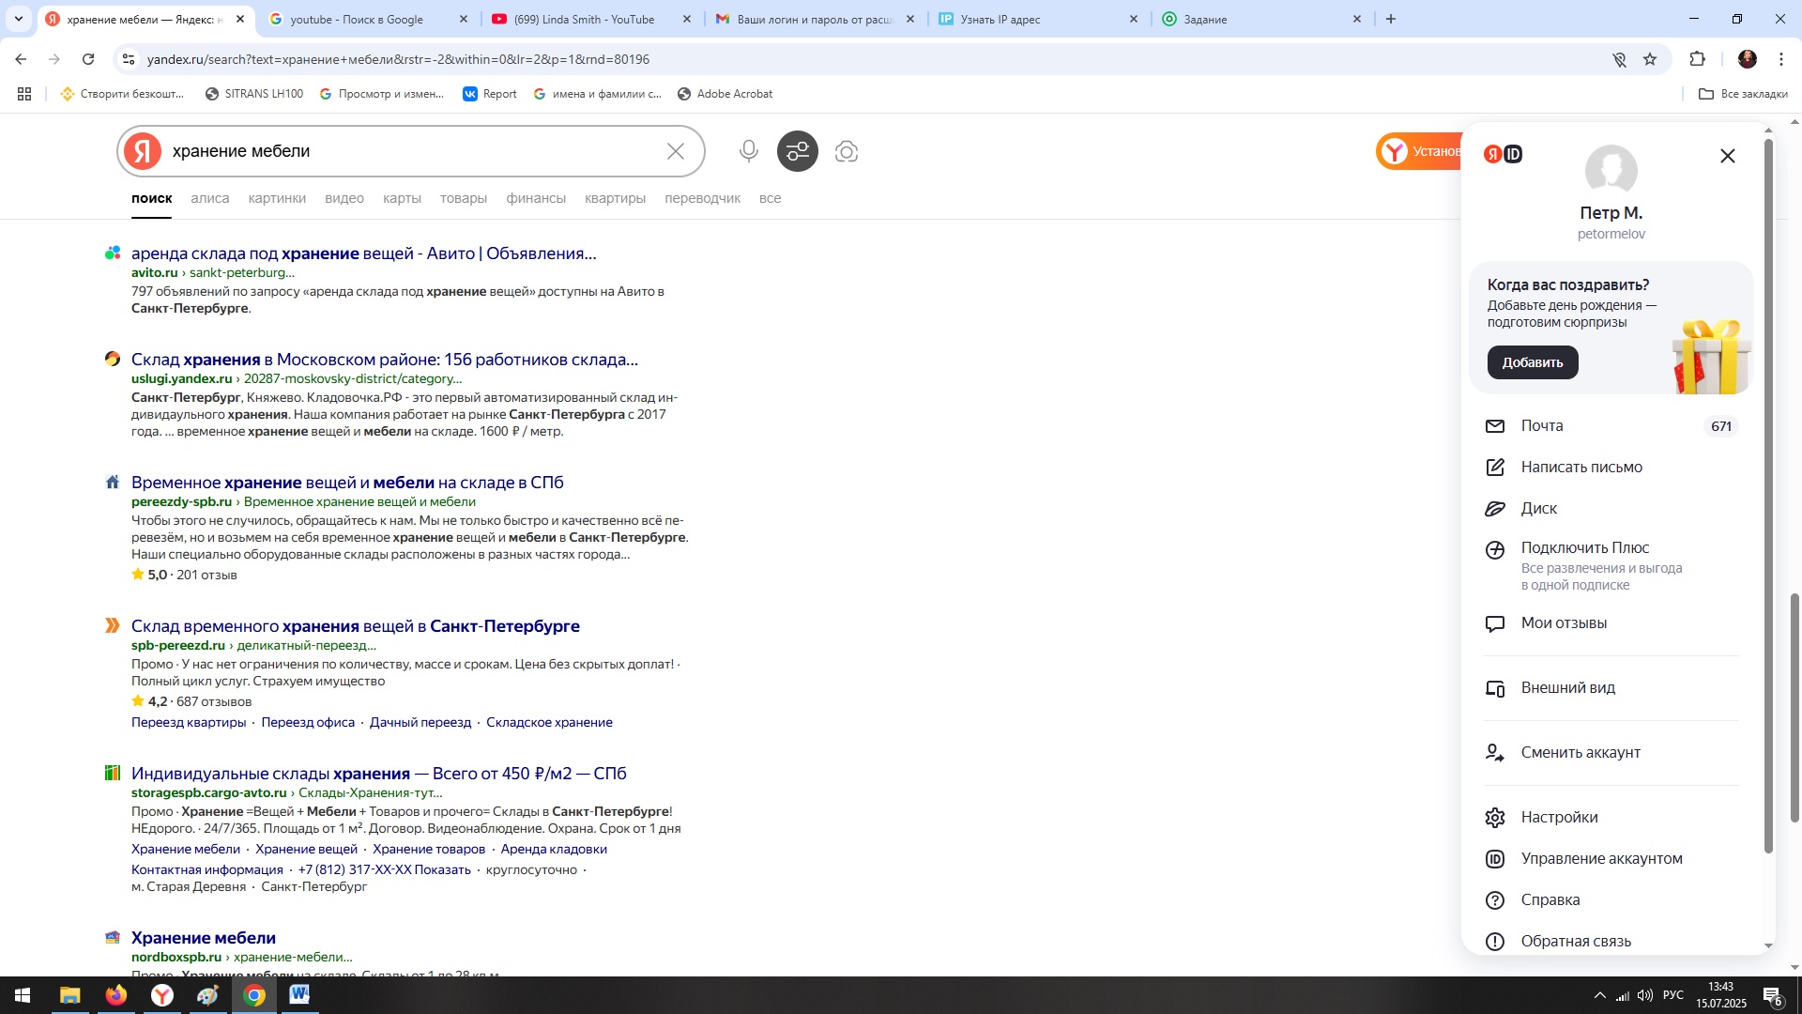The height and width of the screenshot is (1014, 1802).
Task: Clear the search query with X icon
Action: [676, 151]
